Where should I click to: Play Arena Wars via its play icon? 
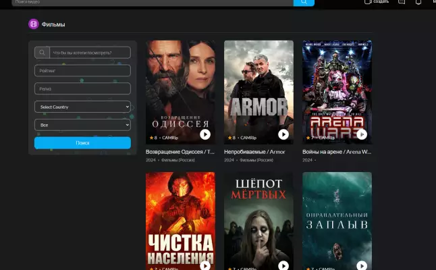coord(362,134)
